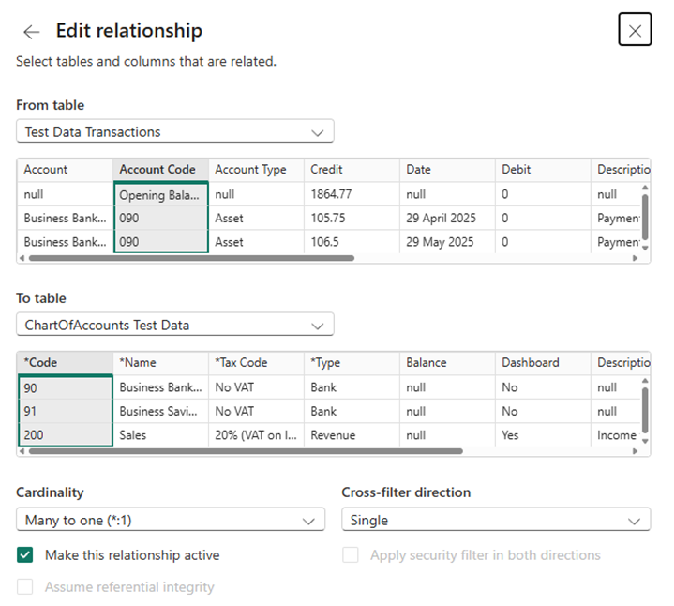Click the back arrow beside Edit relationship
The width and height of the screenshot is (674, 606).
(32, 32)
